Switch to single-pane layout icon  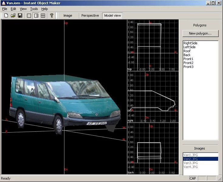[x=29, y=15]
